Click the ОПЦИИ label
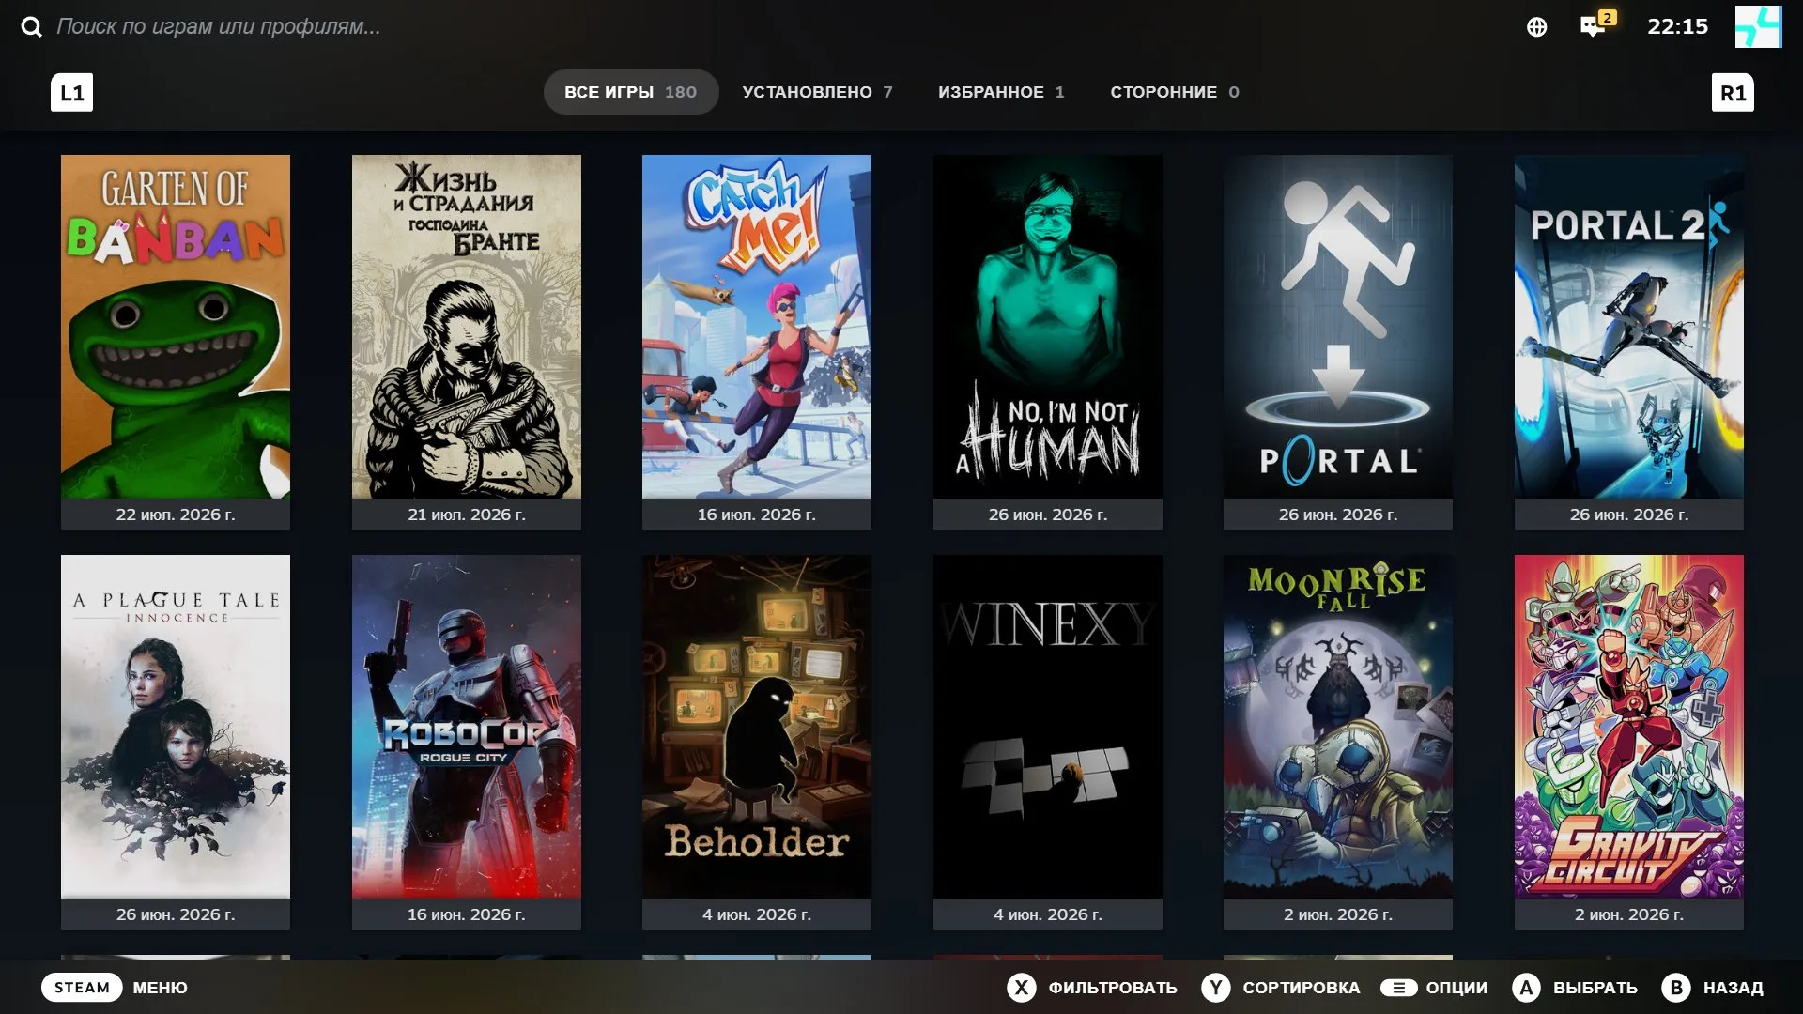 point(1456,988)
